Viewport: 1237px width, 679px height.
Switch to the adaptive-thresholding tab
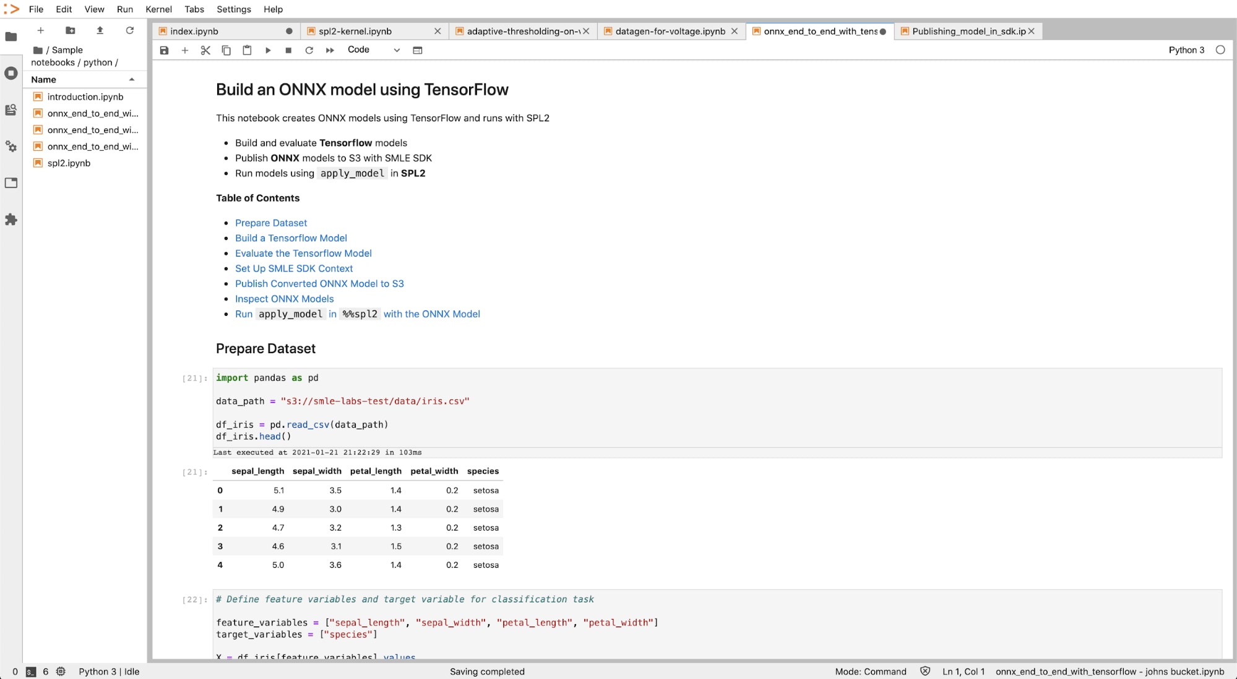(524, 32)
